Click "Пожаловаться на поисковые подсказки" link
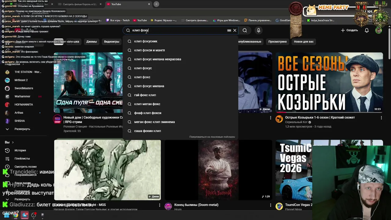This screenshot has height=220, width=391. pyautogui.click(x=212, y=137)
